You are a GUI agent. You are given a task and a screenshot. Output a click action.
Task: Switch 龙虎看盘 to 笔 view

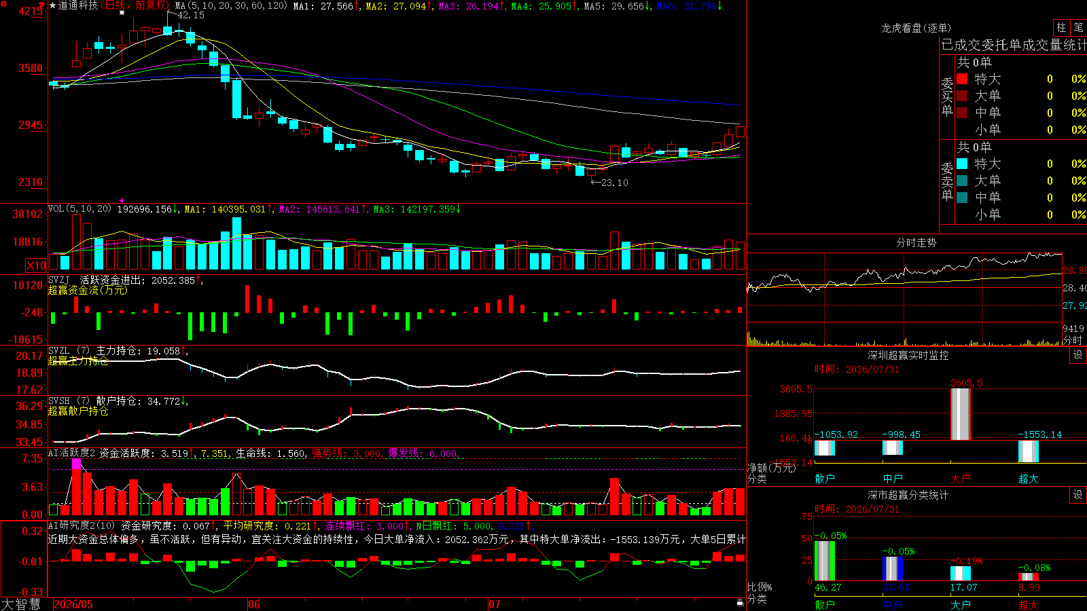tap(1078, 28)
